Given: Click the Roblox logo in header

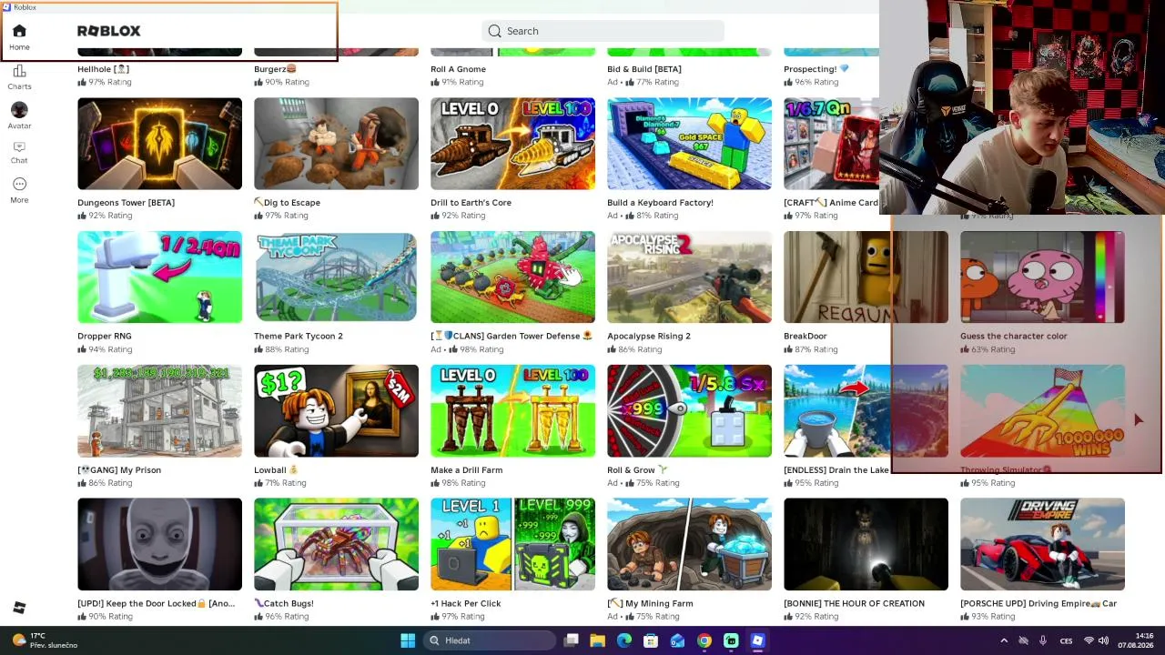Looking at the screenshot, I should tap(109, 31).
